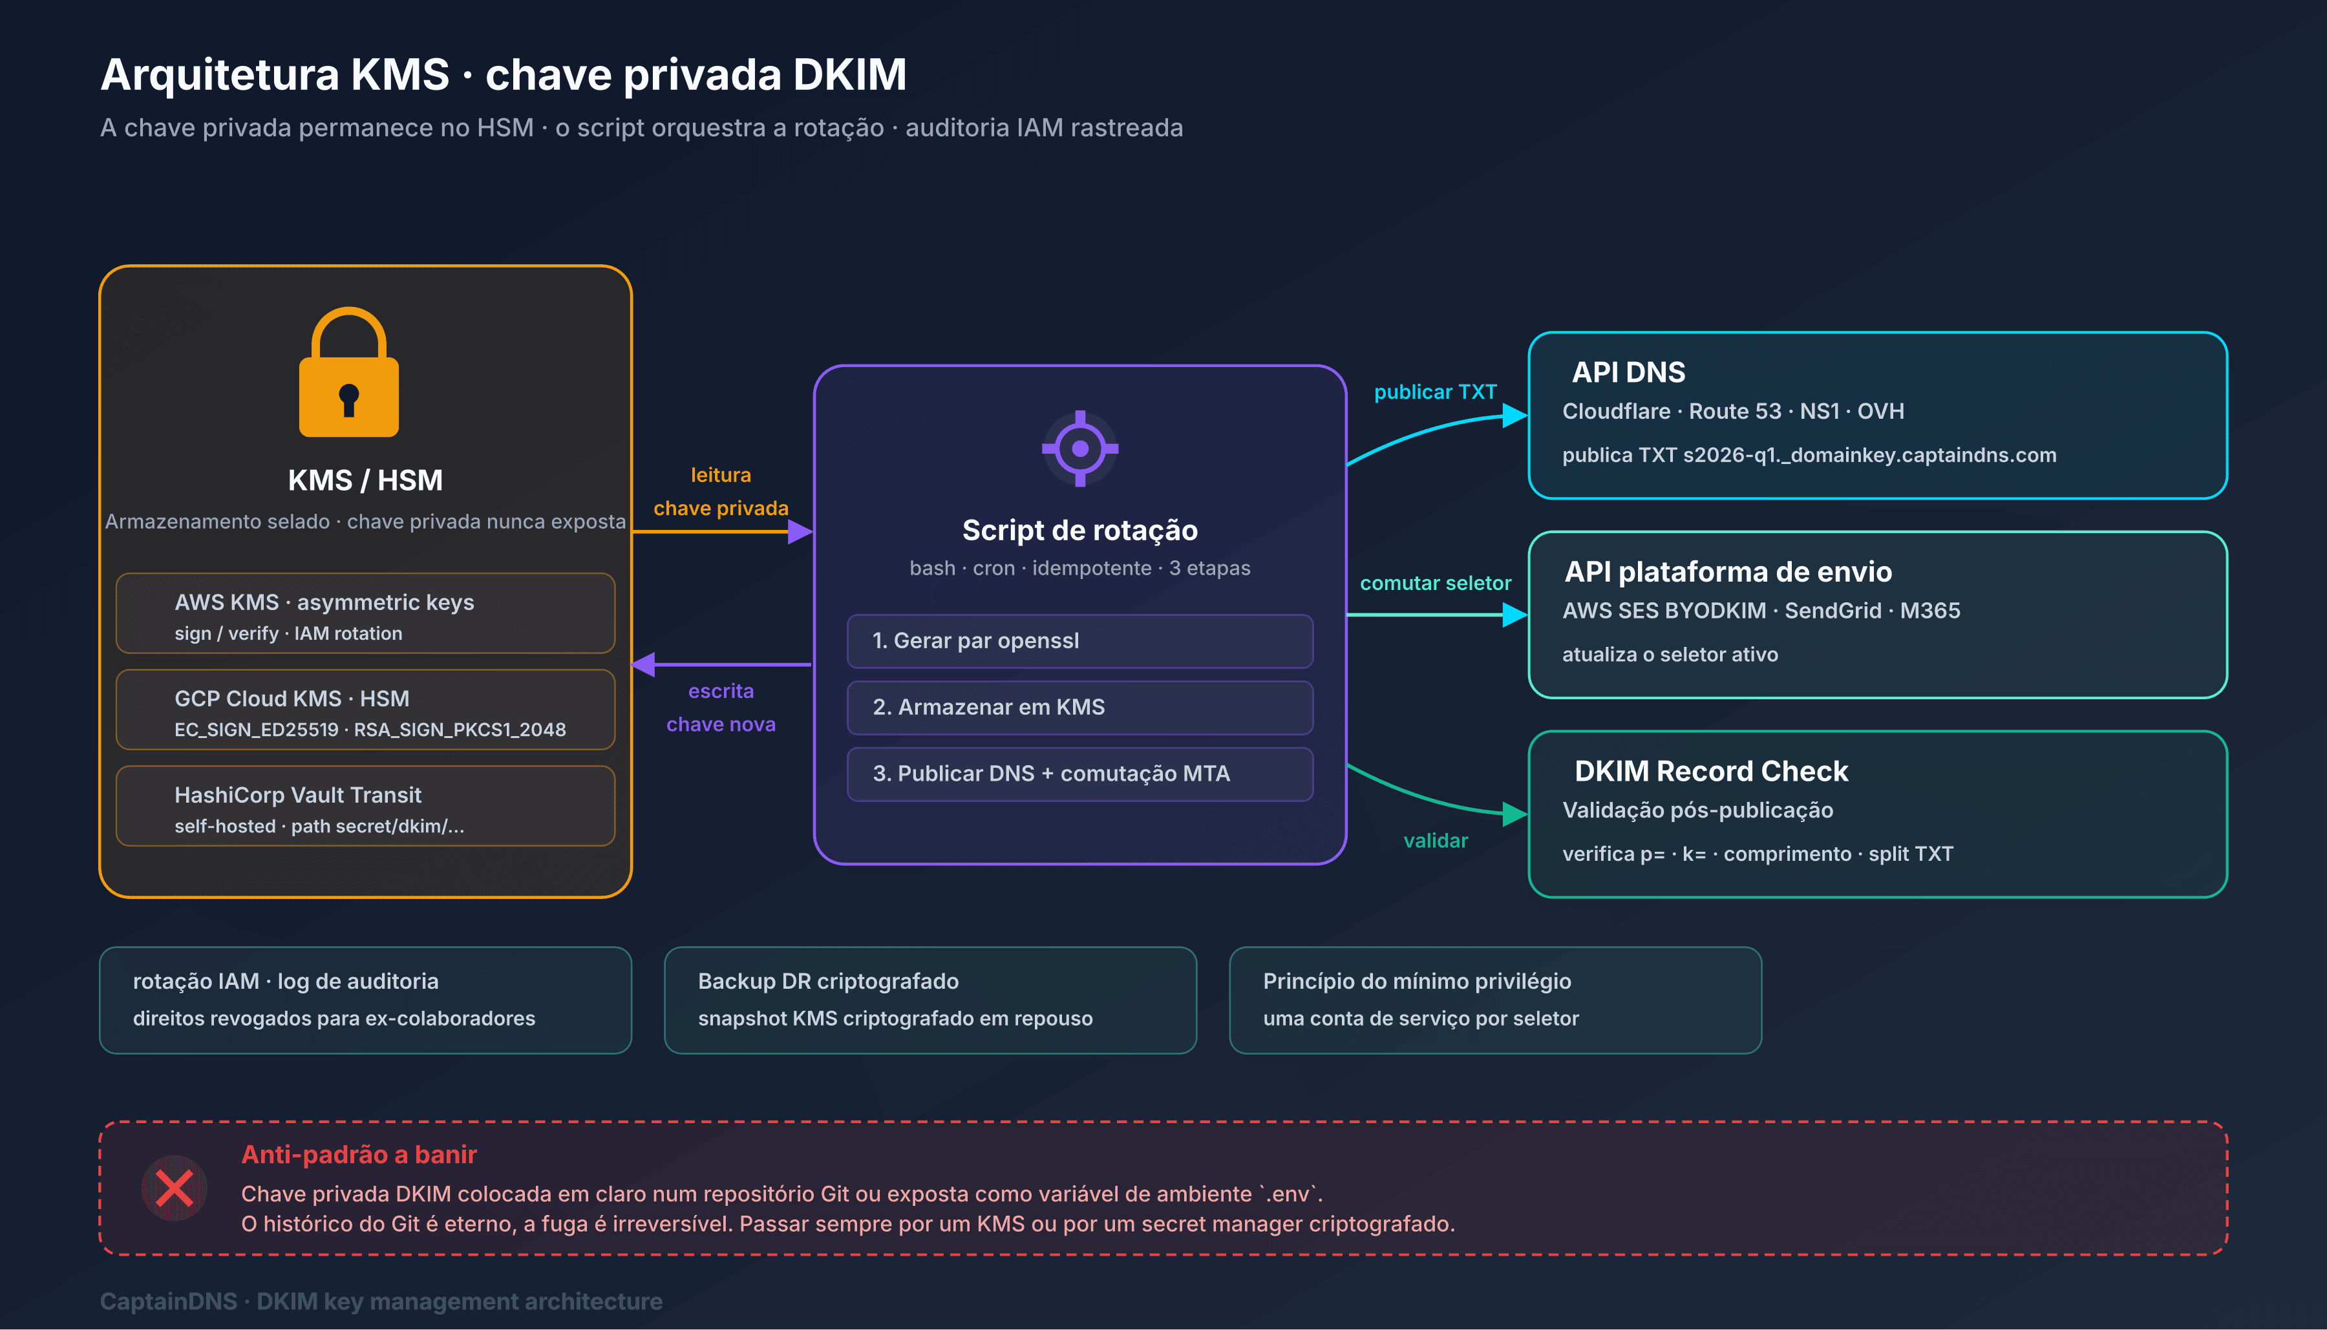Open the API plataforma de envio box
The image size is (2327, 1330).
point(1878,615)
